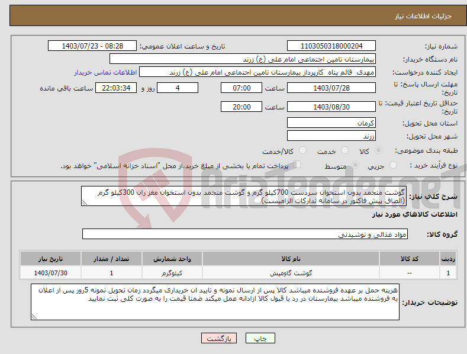Click the buyer notes resize handle
Viewport: 467px width, 354px height.
pos(34,317)
